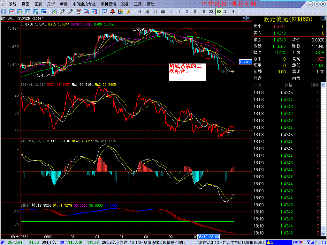Viewport: 327px width, 245px height.
Task: Click the red arrow window switch icon
Action: [x=86, y=11]
